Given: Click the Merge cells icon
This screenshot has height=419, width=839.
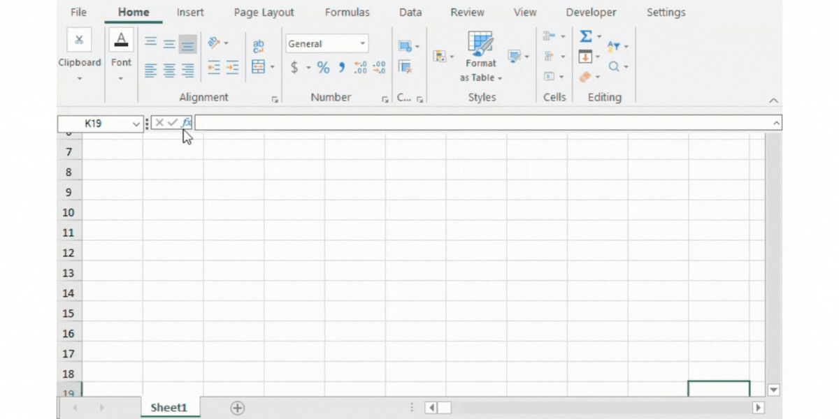Looking at the screenshot, I should (x=259, y=68).
